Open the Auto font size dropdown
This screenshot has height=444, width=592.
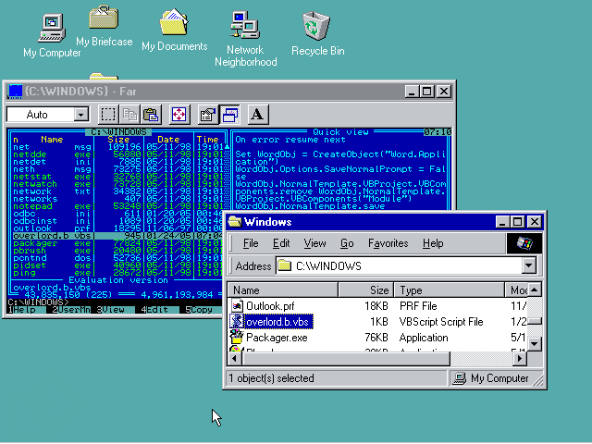(x=80, y=115)
